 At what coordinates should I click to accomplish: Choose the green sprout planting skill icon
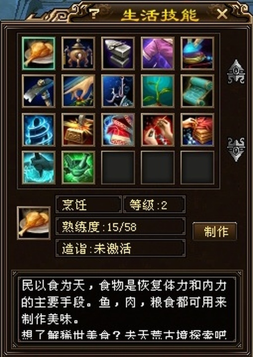coord(158,91)
